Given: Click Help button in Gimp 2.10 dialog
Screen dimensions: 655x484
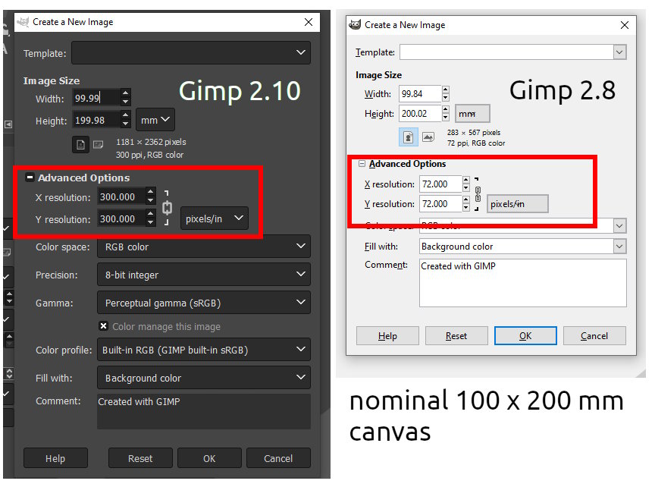Looking at the screenshot, I should [55, 458].
